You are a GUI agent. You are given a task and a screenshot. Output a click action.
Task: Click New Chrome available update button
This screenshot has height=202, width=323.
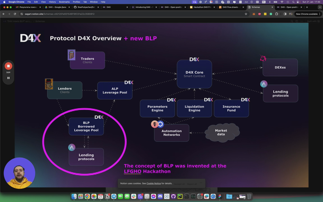click(306, 14)
